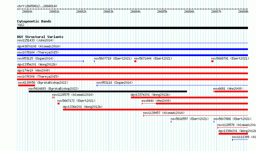Click the nsv1128575 (Alsmadi2014) label

click(73, 95)
